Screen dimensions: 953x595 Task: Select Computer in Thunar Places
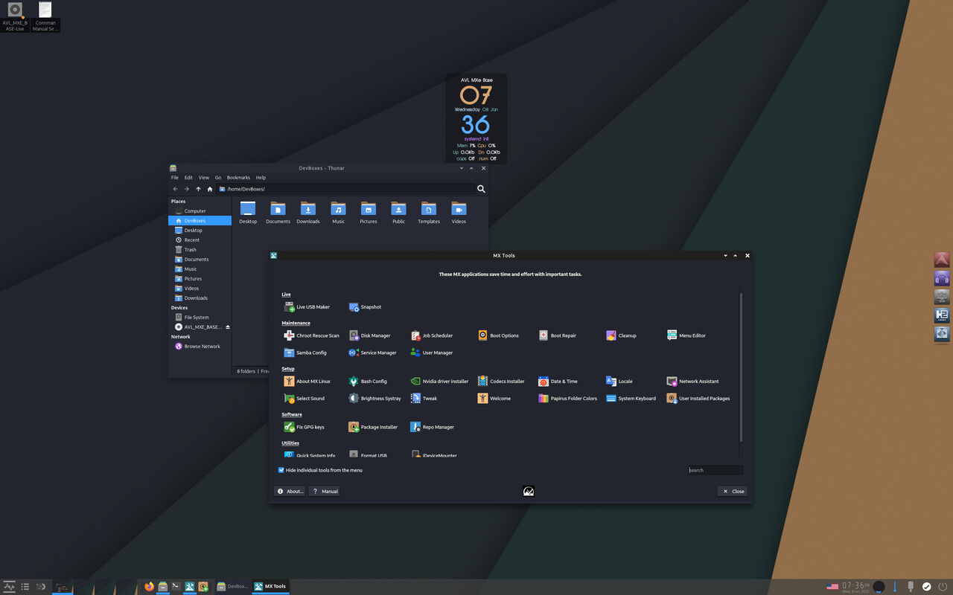pyautogui.click(x=200, y=211)
